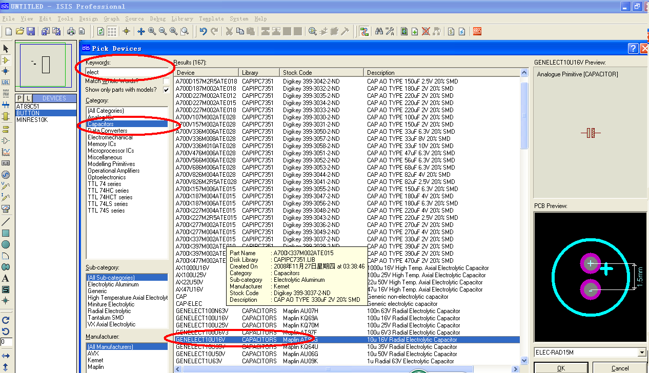Click the Cancel button

click(x=620, y=368)
